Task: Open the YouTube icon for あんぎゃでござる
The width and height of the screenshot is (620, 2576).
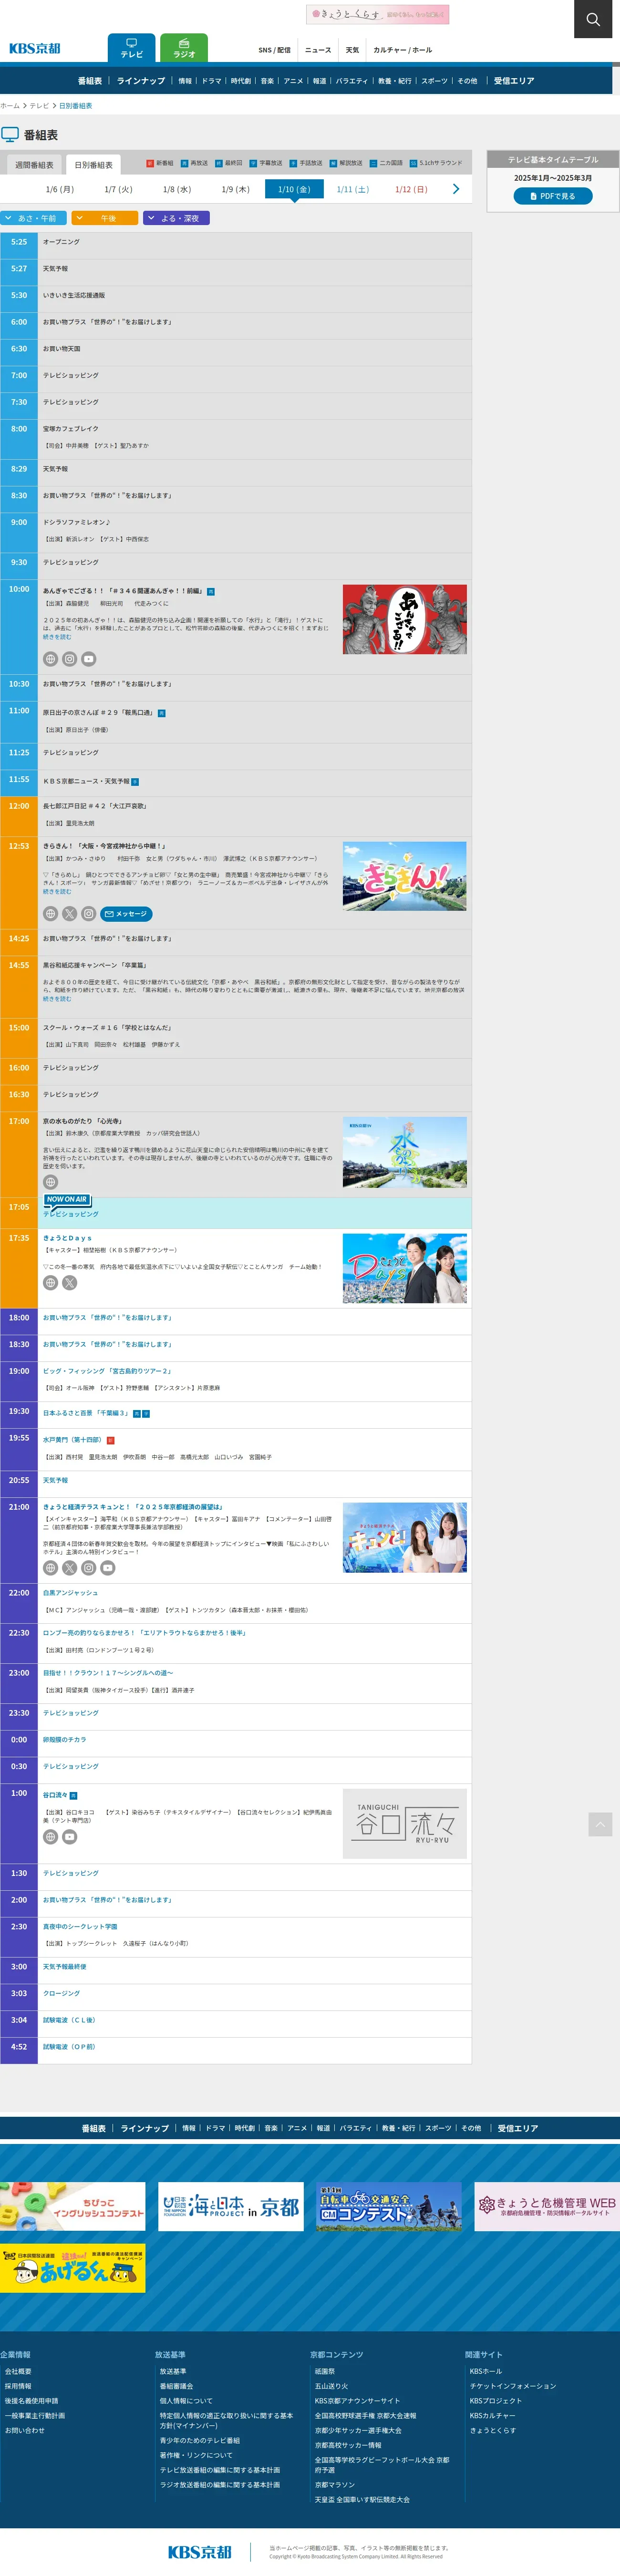Action: (89, 659)
